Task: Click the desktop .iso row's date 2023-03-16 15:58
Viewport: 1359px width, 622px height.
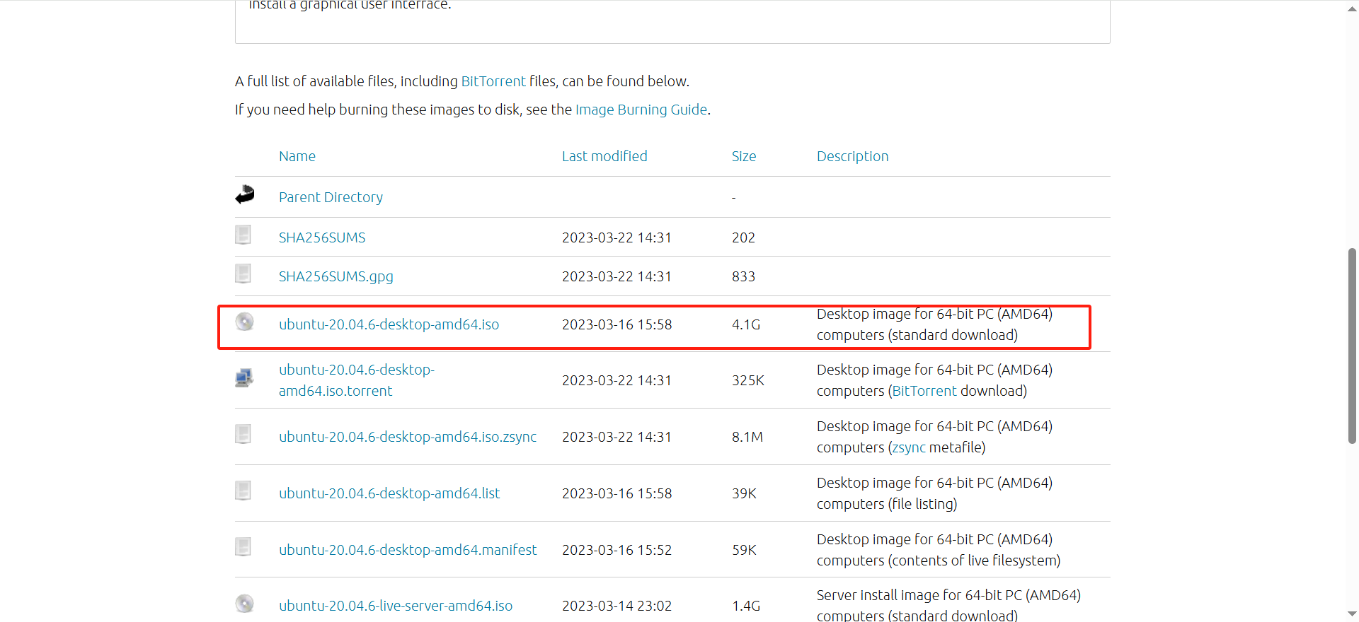Action: [617, 324]
